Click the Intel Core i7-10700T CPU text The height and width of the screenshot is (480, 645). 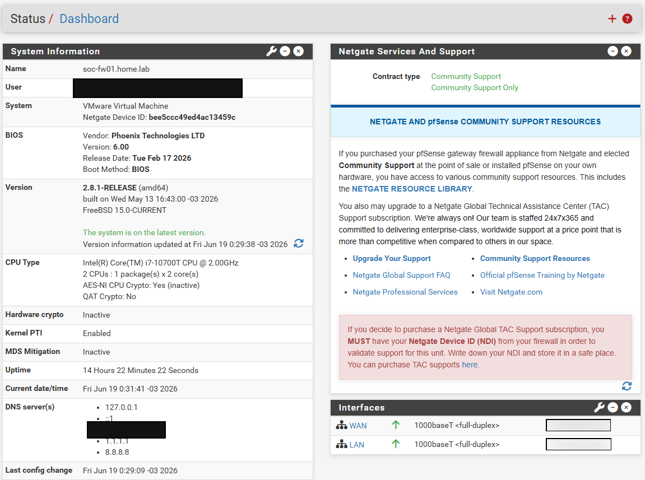pos(160,263)
